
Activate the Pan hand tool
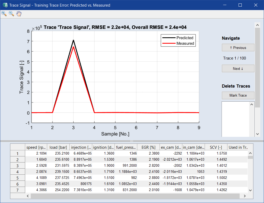(19, 14)
